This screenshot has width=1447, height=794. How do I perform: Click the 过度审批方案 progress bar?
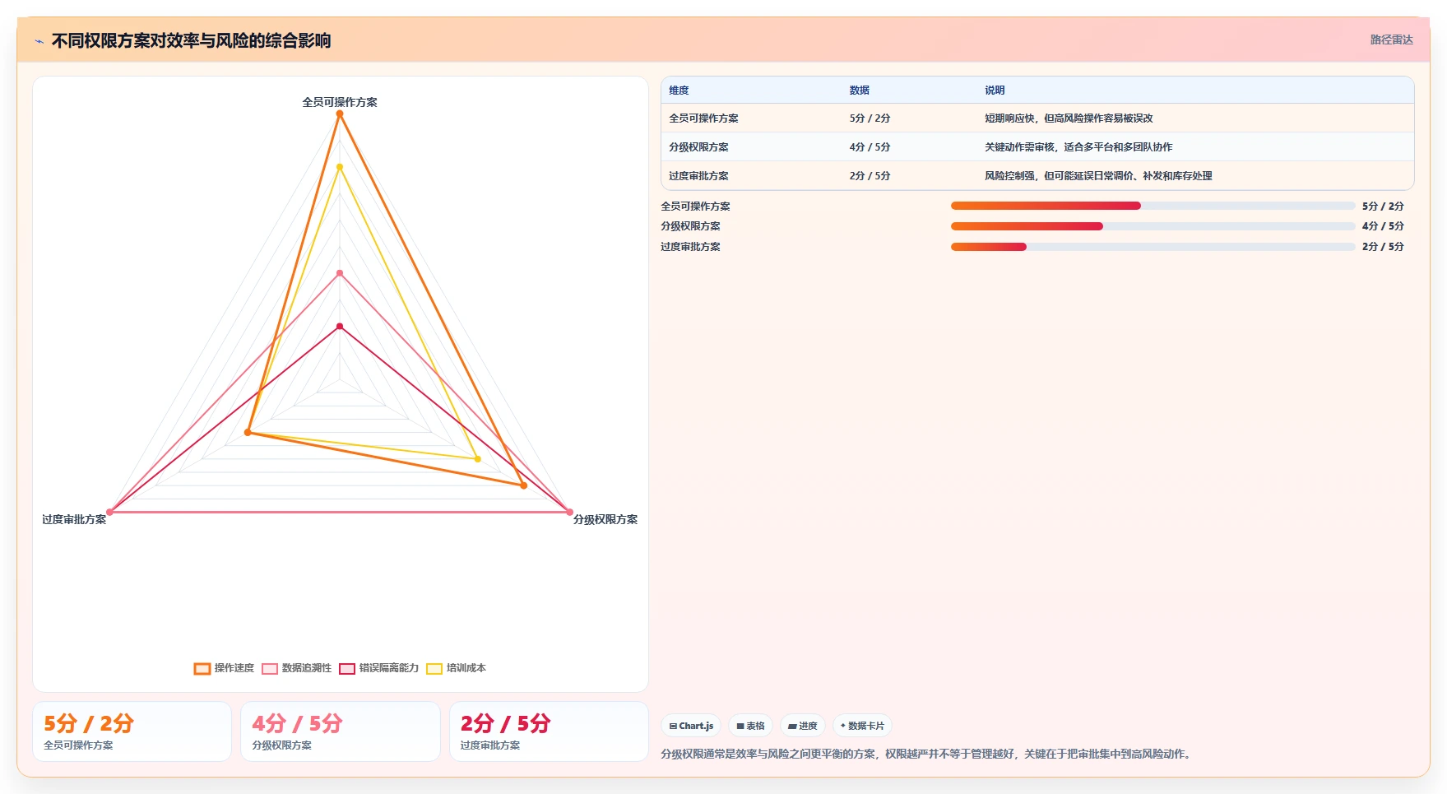[1152, 247]
